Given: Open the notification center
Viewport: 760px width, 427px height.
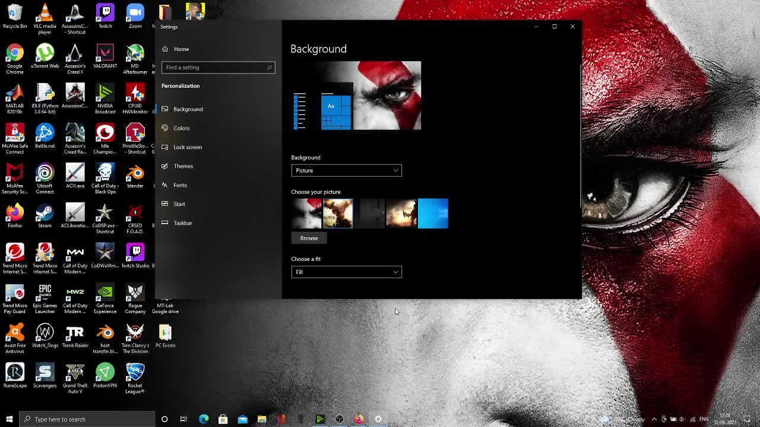Looking at the screenshot, I should point(748,419).
